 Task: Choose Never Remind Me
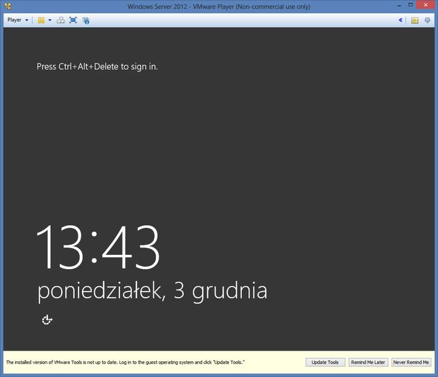pyautogui.click(x=411, y=362)
